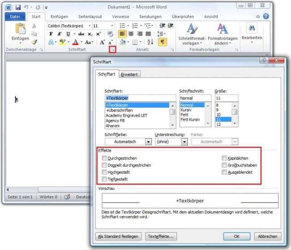Open the Schriftfarbe Automatisch dropdown

(x=148, y=142)
